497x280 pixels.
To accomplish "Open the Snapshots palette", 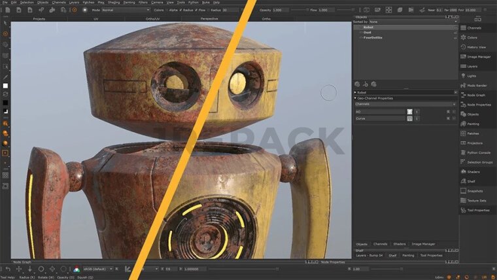I will pos(475,190).
